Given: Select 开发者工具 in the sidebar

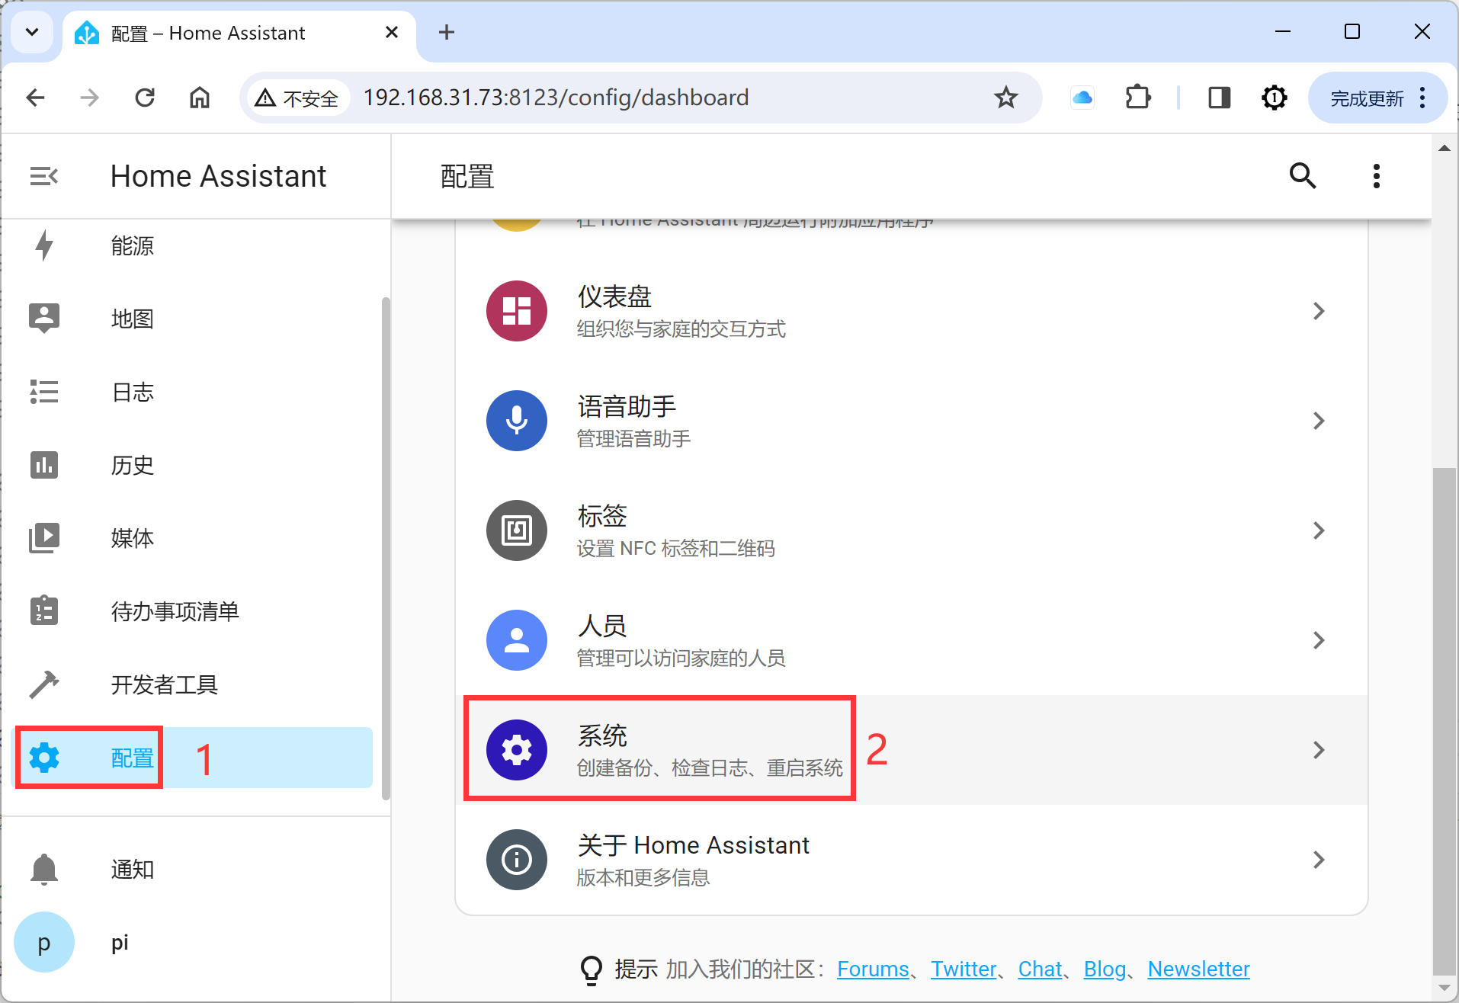Looking at the screenshot, I should pos(194,684).
